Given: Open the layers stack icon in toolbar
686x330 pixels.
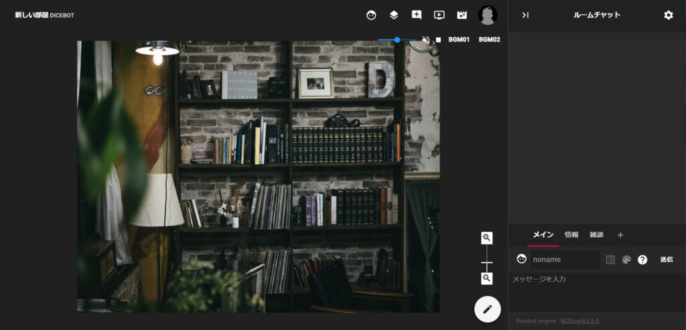Looking at the screenshot, I should click(394, 15).
